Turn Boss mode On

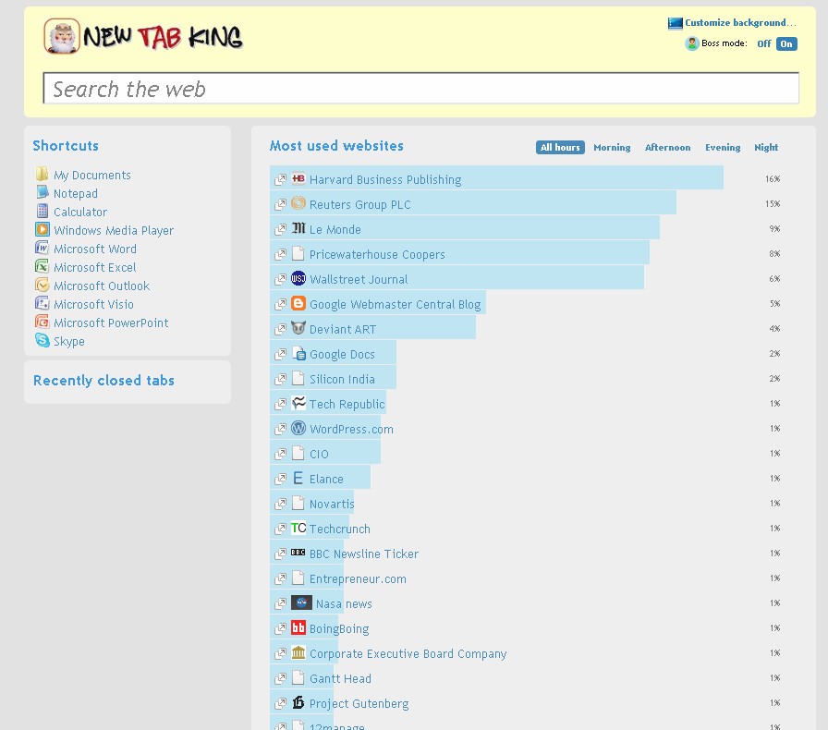[786, 43]
